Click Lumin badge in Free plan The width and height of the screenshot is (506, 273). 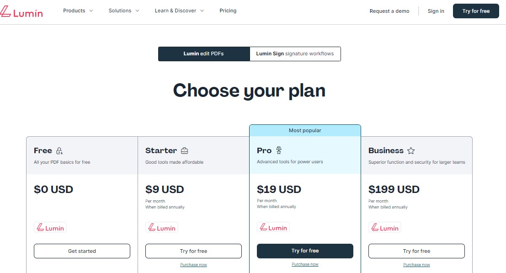coord(50,227)
